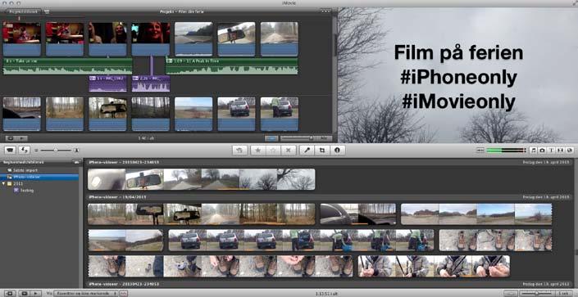Select the green 'A Peak In Time' audio track
This screenshot has width=578, height=297.
click(x=232, y=65)
